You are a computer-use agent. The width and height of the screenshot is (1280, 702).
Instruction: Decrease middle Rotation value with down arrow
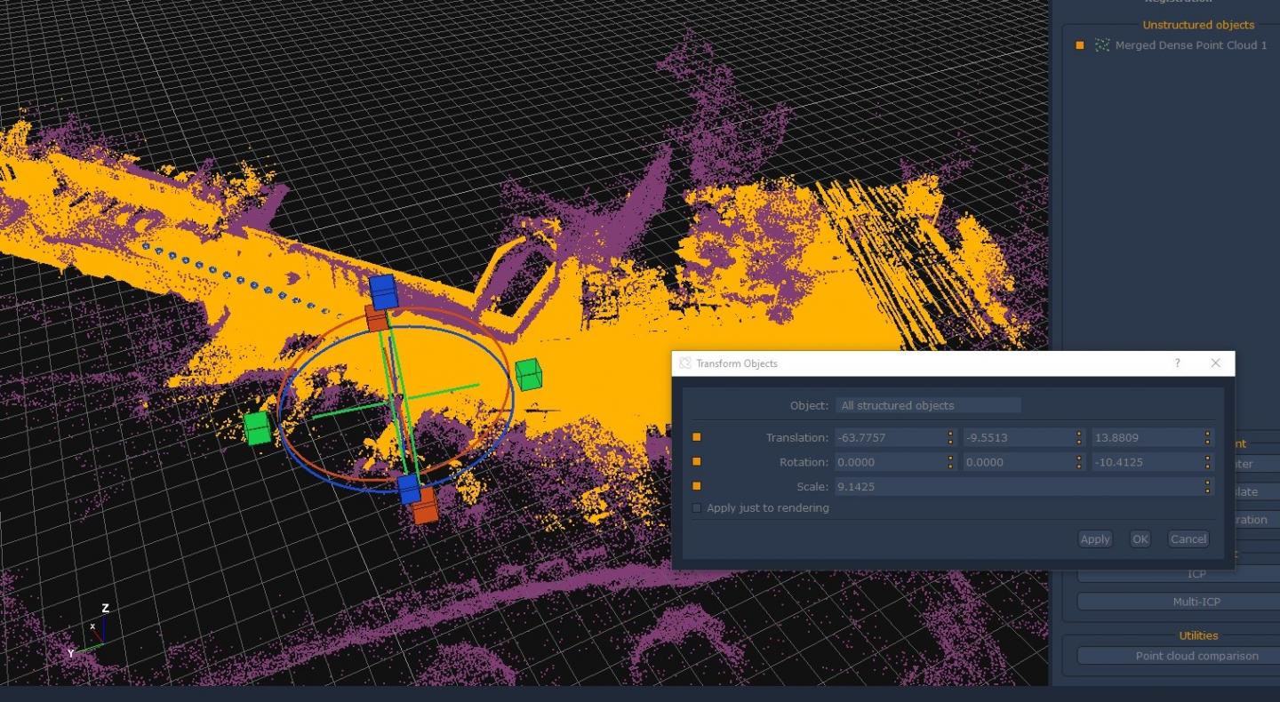tap(1079, 467)
